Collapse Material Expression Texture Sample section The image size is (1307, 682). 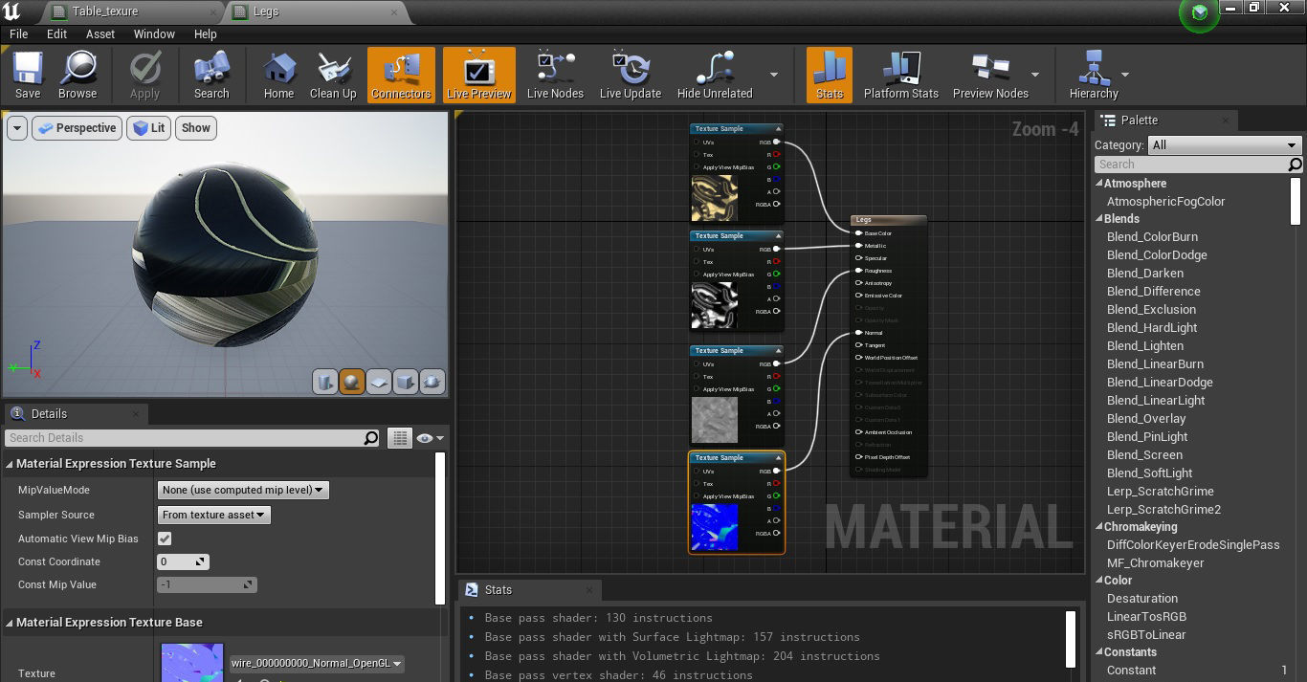click(10, 464)
